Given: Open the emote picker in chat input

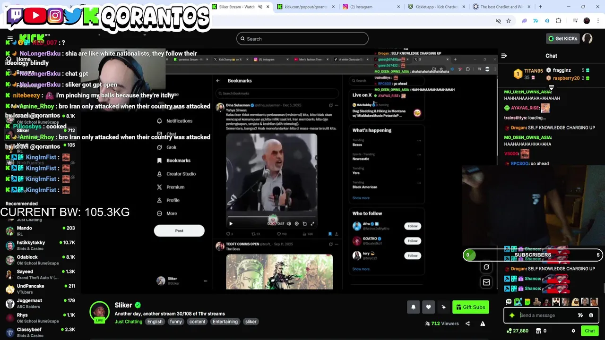Looking at the screenshot, I should pos(591,315).
